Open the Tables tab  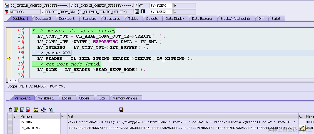pyautogui.click(x=133, y=18)
